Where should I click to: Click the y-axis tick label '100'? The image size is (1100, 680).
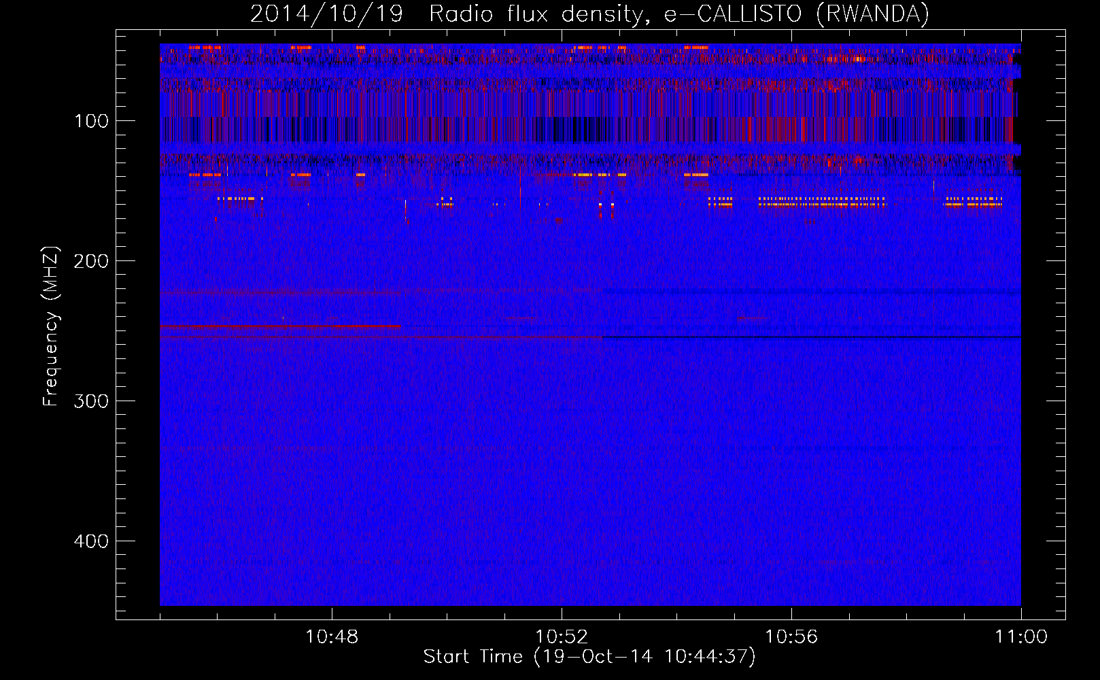91,121
